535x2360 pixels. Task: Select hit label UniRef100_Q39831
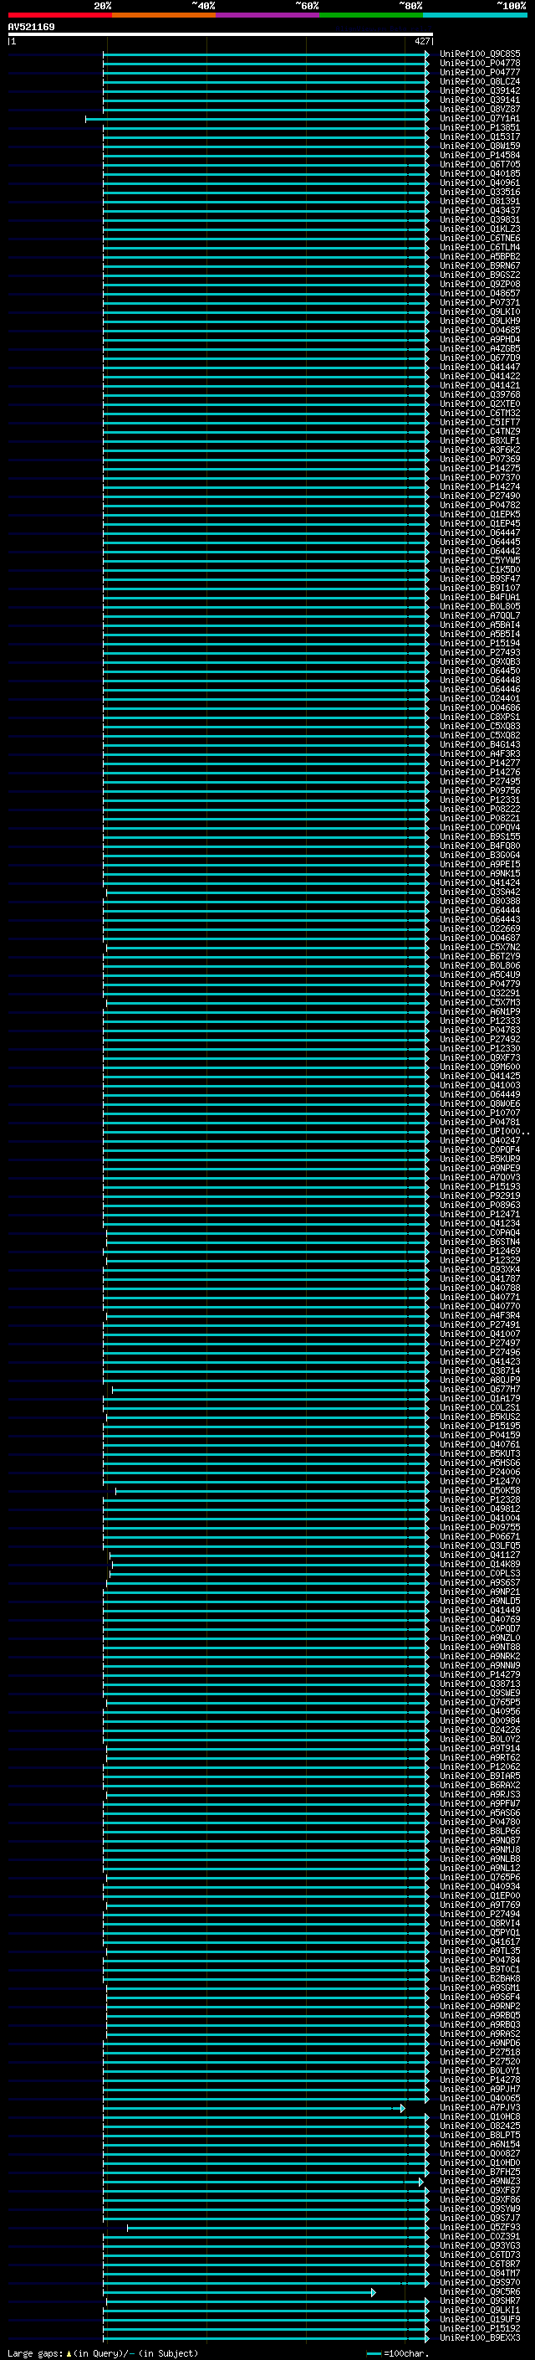(x=480, y=219)
